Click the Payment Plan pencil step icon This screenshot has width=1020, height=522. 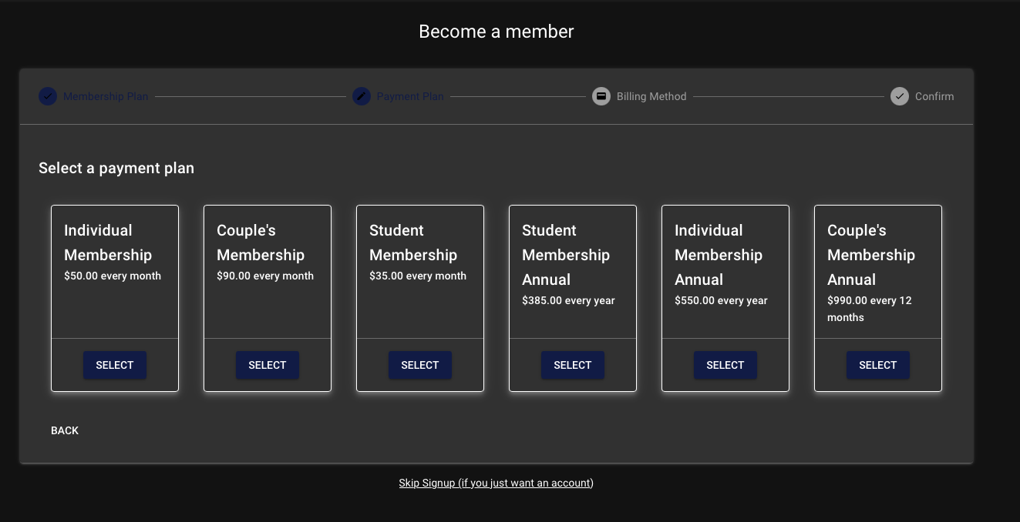click(362, 96)
